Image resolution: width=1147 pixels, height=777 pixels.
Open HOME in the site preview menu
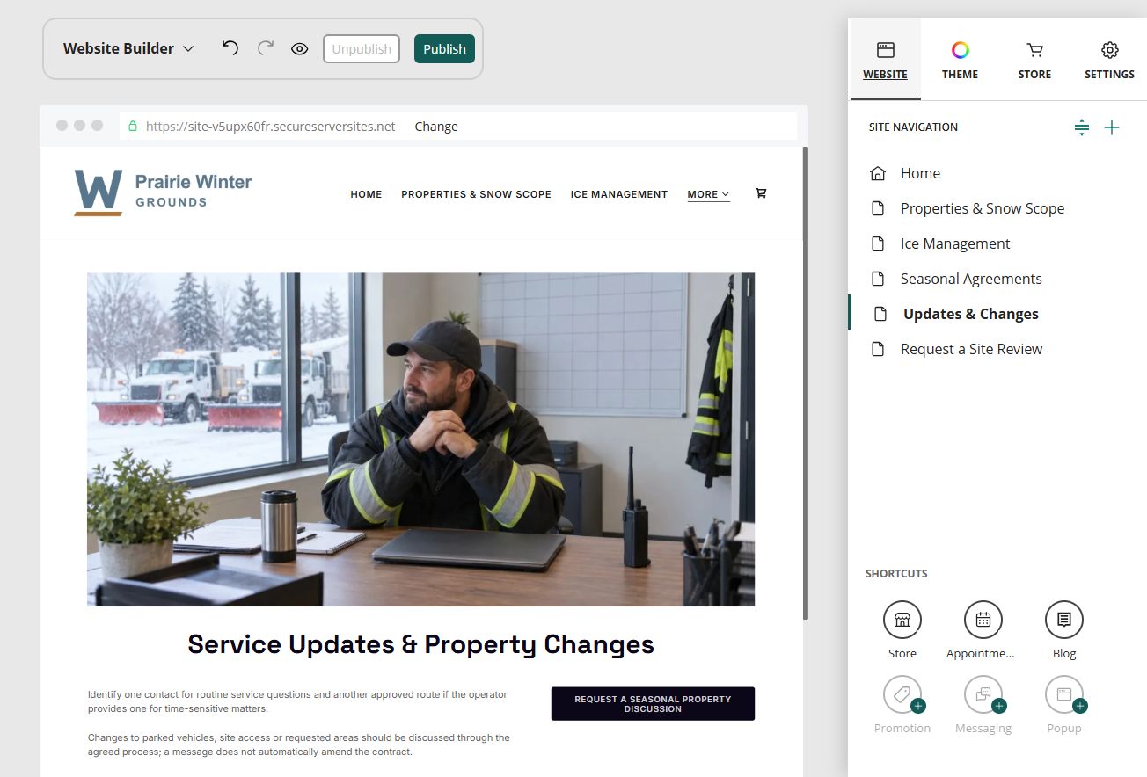366,194
